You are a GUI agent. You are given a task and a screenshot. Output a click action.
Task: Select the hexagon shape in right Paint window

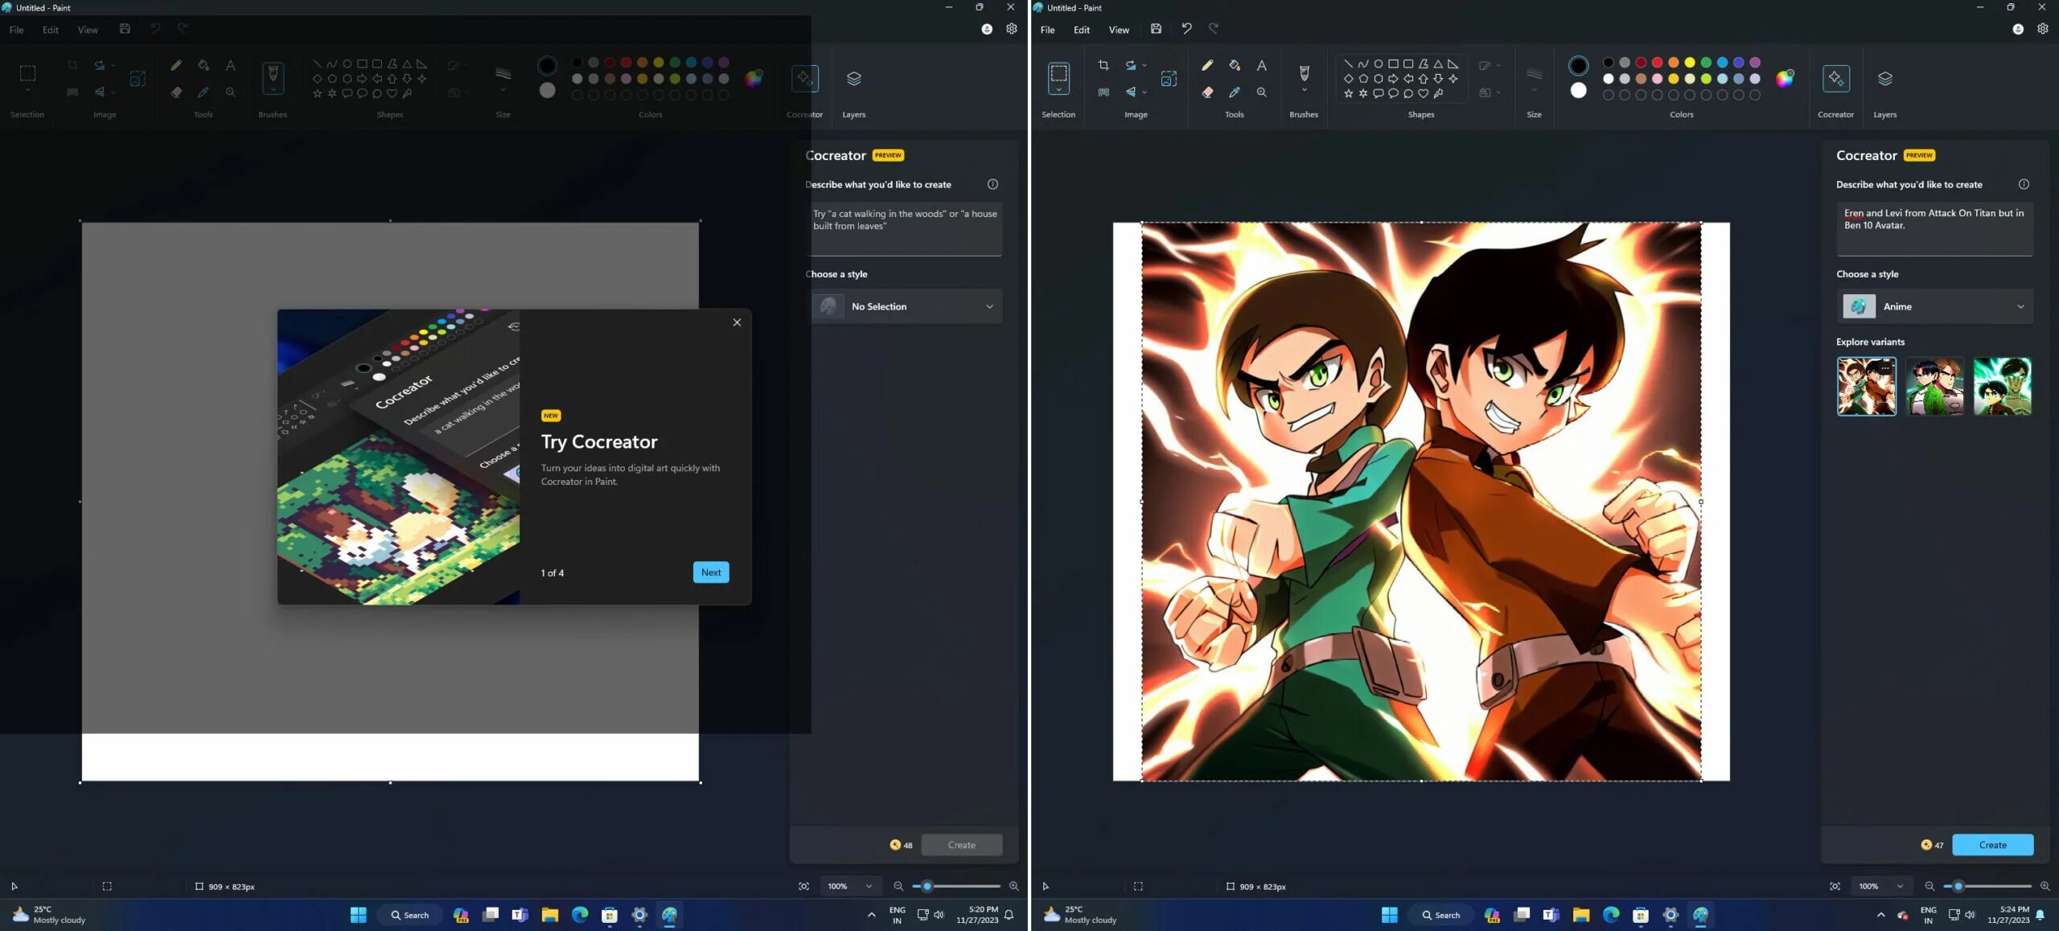pos(1378,79)
